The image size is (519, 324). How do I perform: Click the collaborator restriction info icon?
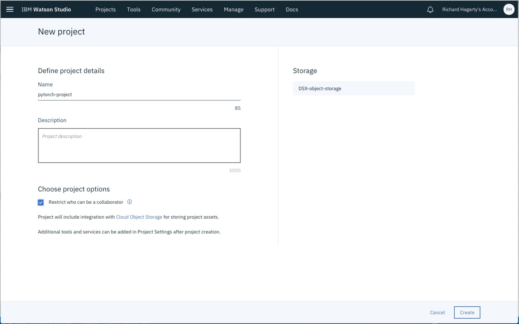tap(129, 202)
